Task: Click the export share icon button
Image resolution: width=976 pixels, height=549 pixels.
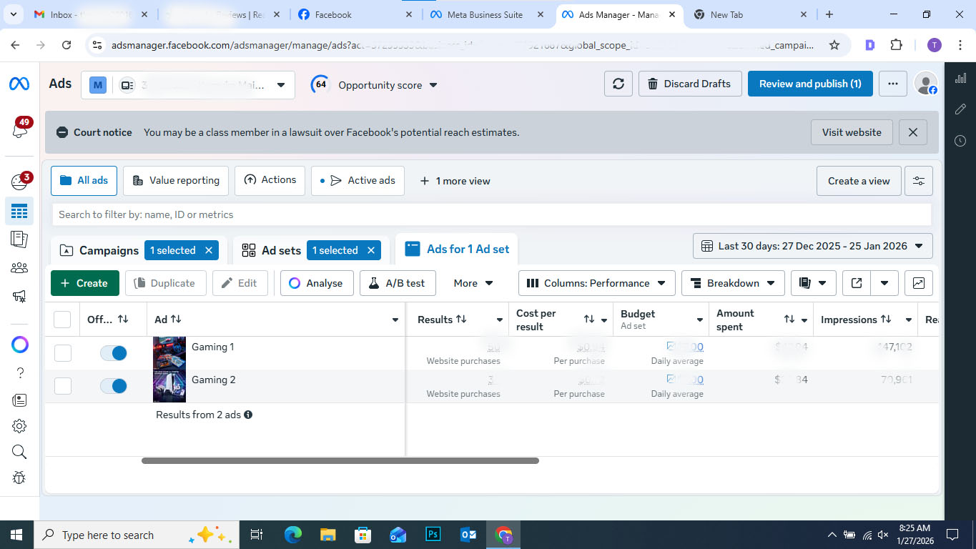Action: pyautogui.click(x=857, y=283)
